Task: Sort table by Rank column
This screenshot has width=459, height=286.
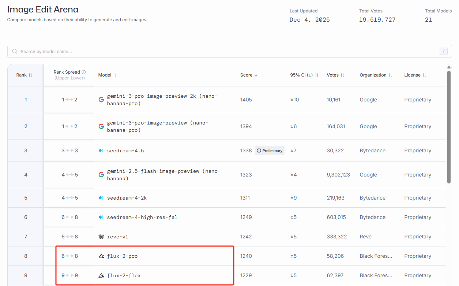Action: coord(24,75)
